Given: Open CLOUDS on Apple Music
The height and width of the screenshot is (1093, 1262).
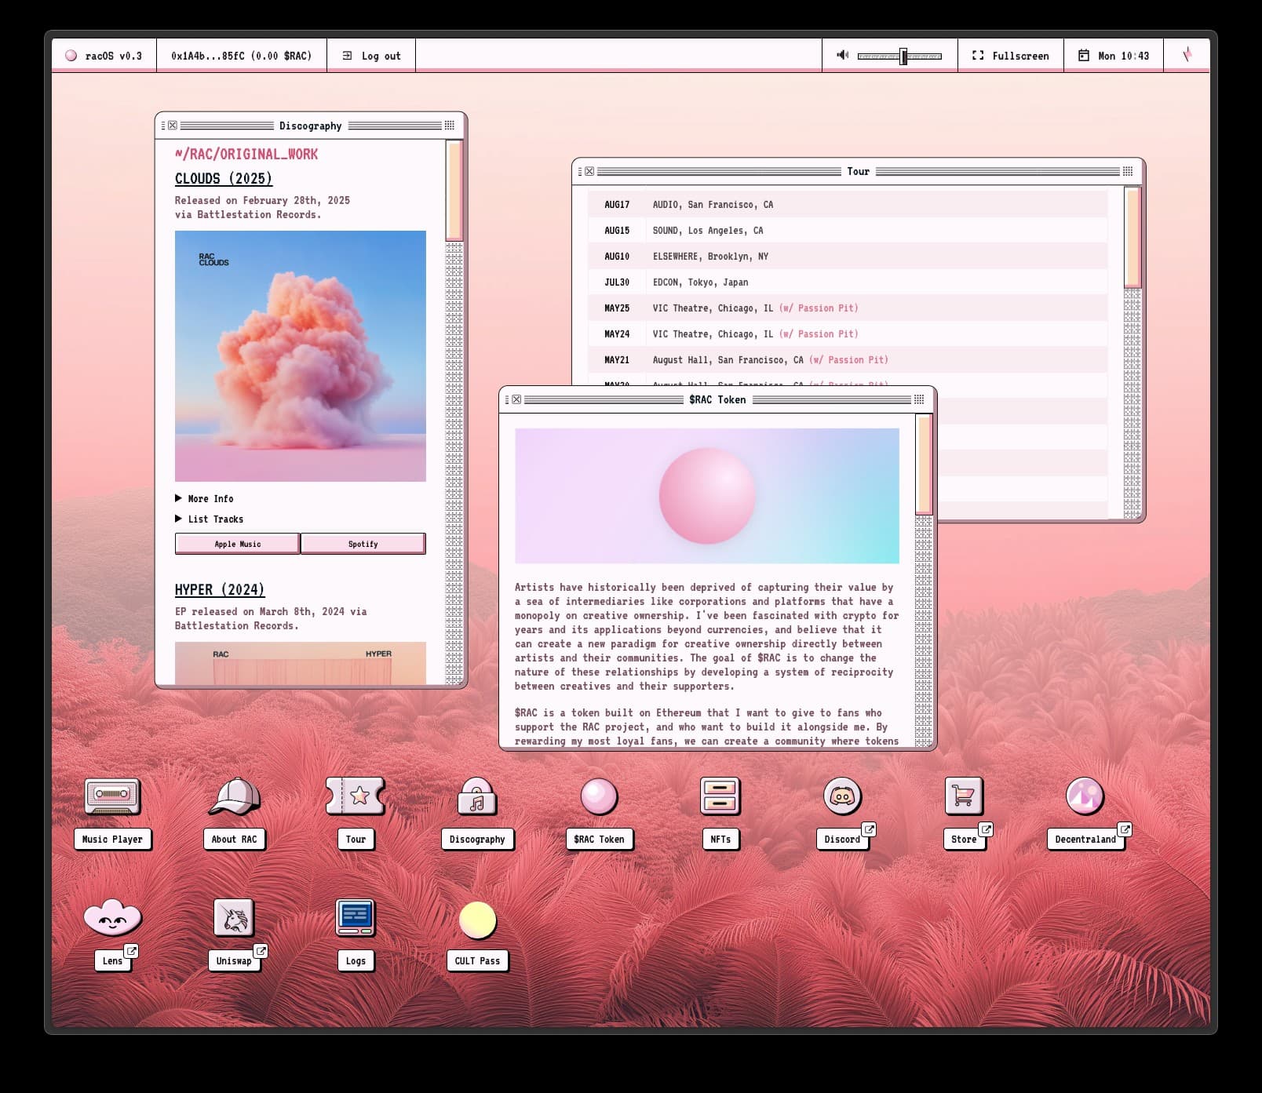Looking at the screenshot, I should [236, 543].
